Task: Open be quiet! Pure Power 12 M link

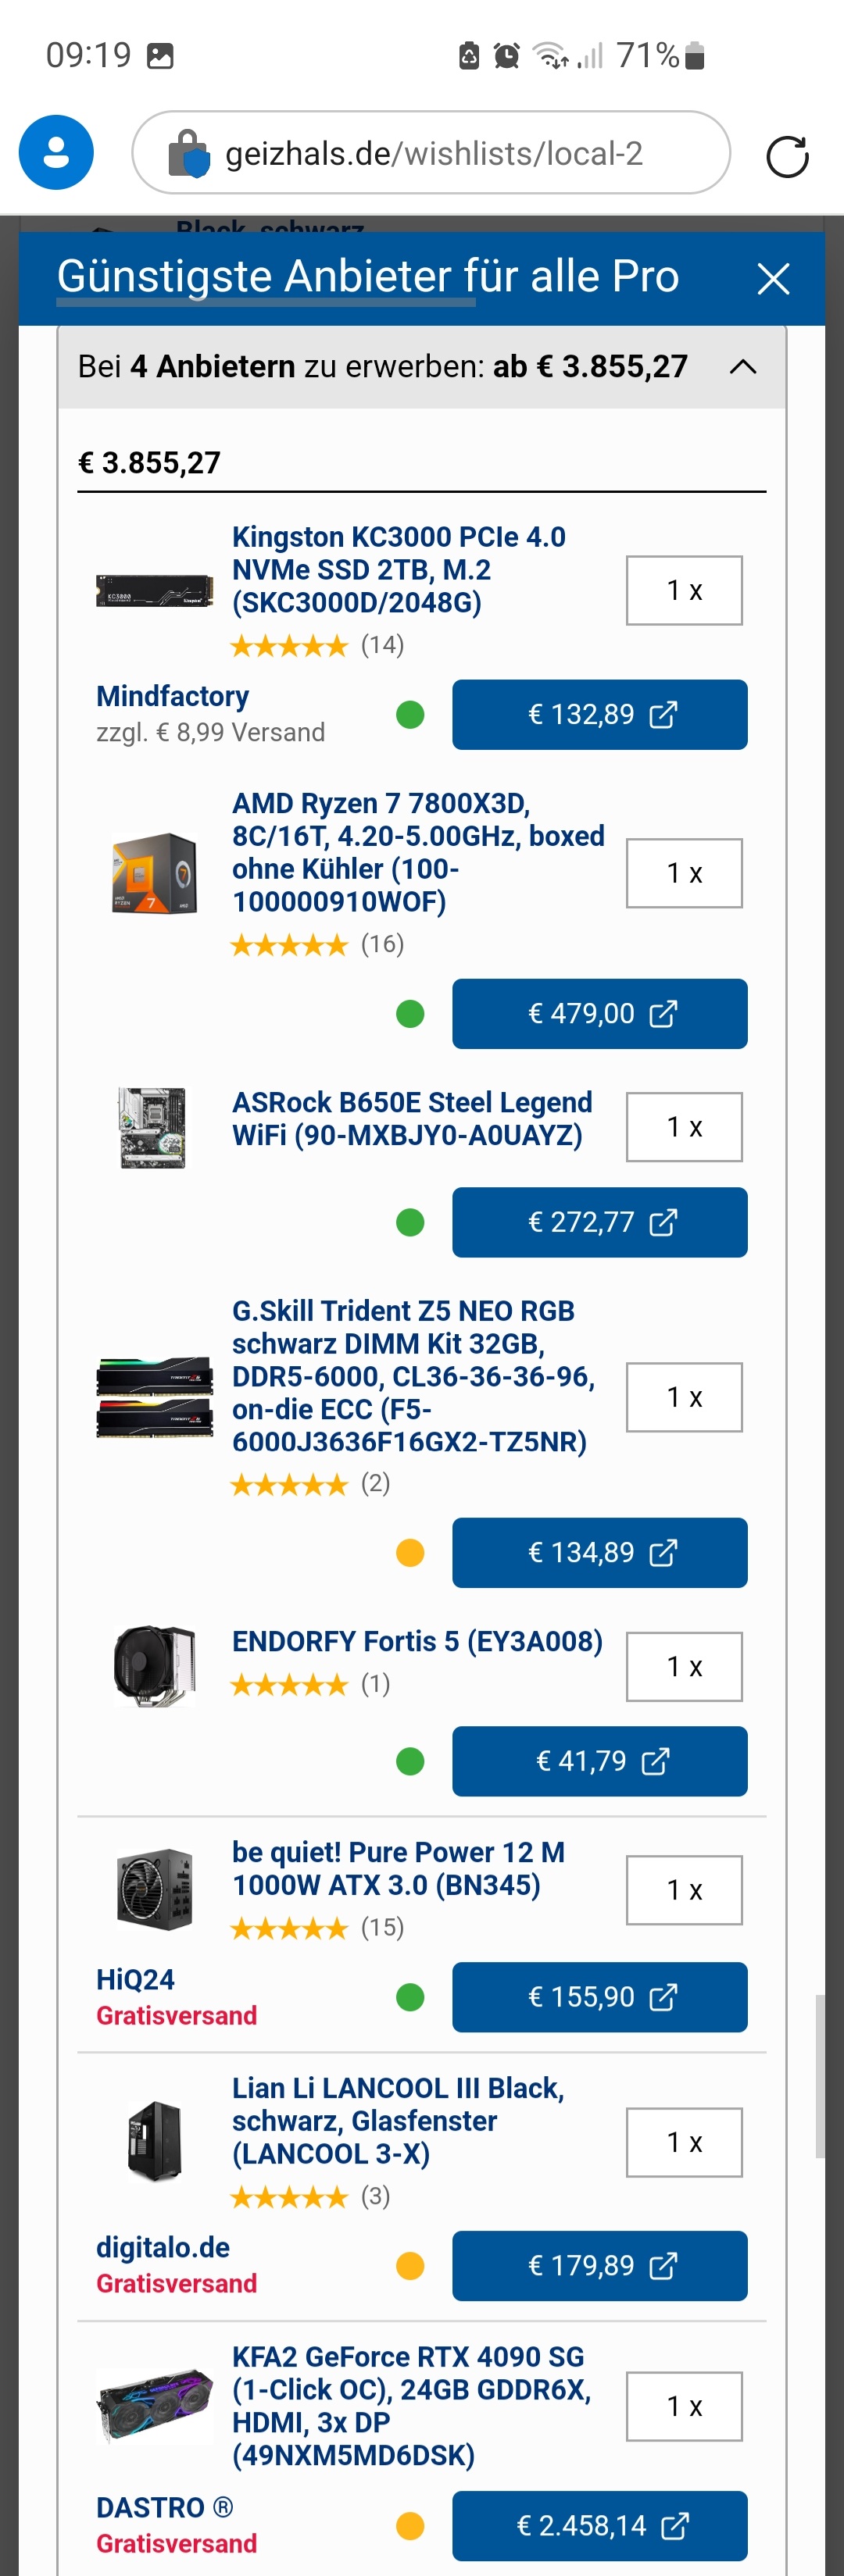Action: coord(398,1868)
